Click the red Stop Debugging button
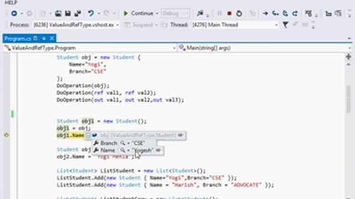The height and width of the screenshot is (199, 355). 229,13
